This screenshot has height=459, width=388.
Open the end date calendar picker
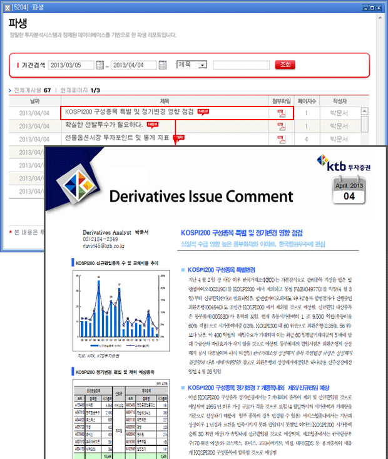[162, 64]
